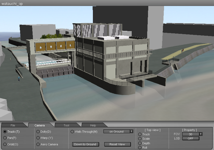Click the [ Property ] heading
Screen dimensions: 214x150
[190, 130]
